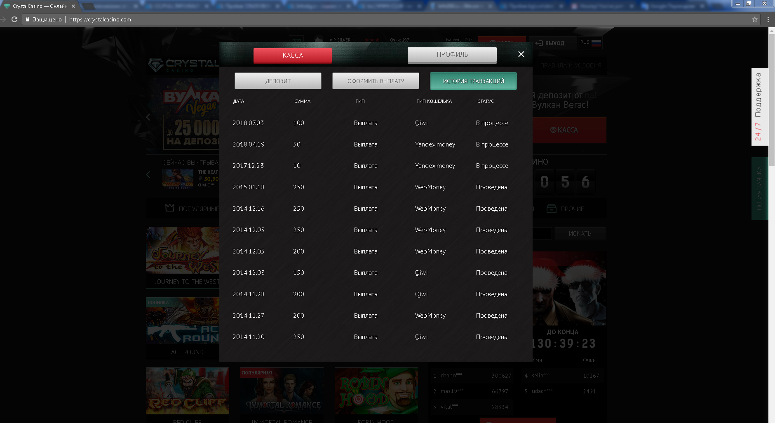Open Journey to the West thumbnail
775x423 pixels.
(183, 250)
